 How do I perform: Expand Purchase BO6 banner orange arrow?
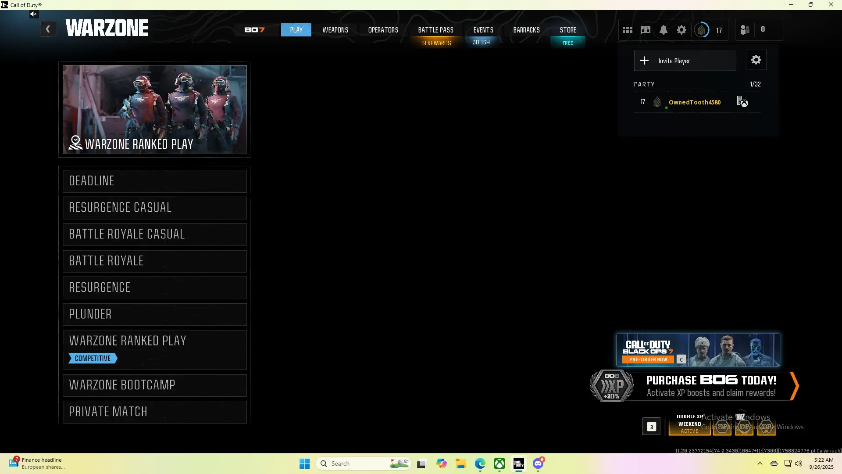[x=794, y=386]
